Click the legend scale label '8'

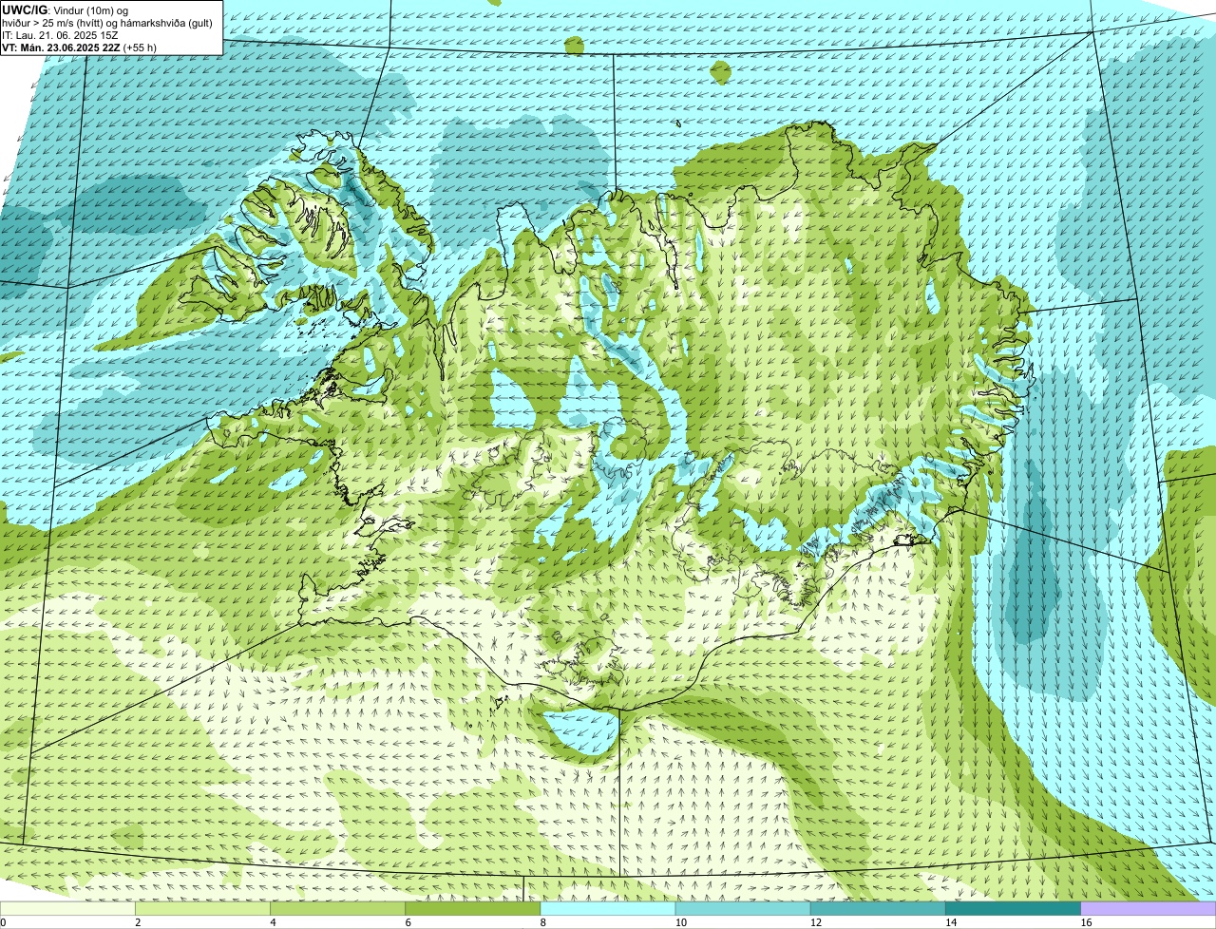click(x=543, y=922)
